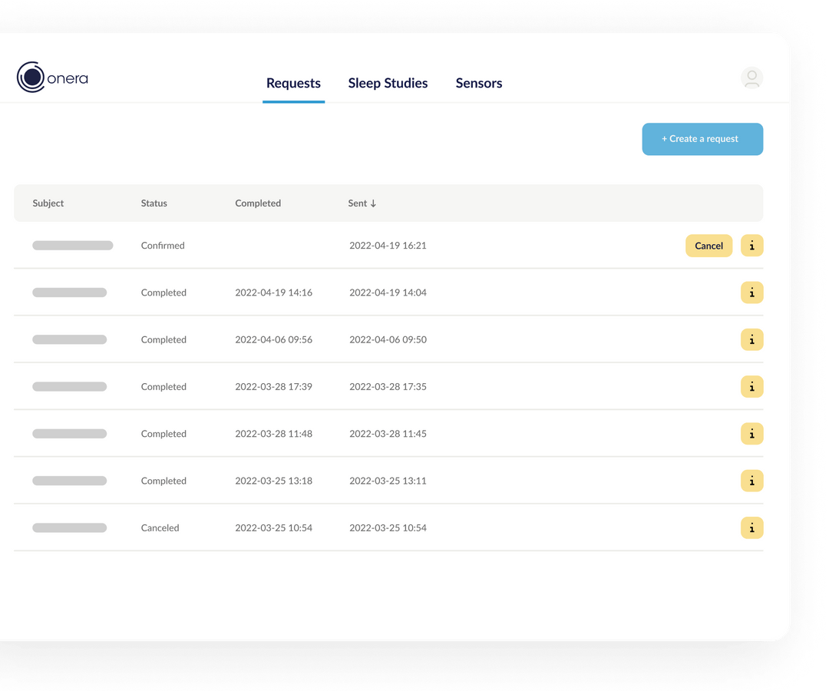
Task: Select the Requests tab
Action: coord(293,83)
